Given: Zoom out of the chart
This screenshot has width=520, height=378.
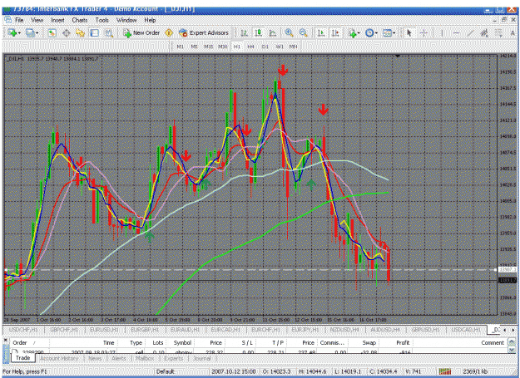Looking at the screenshot, I should point(303,32).
